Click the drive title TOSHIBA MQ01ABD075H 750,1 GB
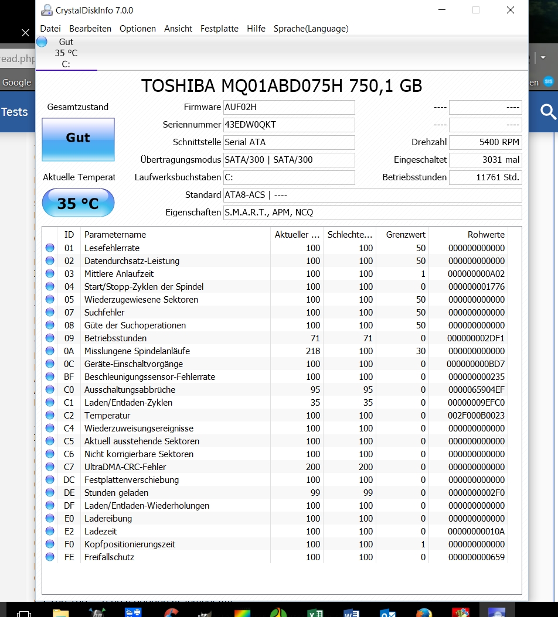The height and width of the screenshot is (617, 558). pos(281,85)
